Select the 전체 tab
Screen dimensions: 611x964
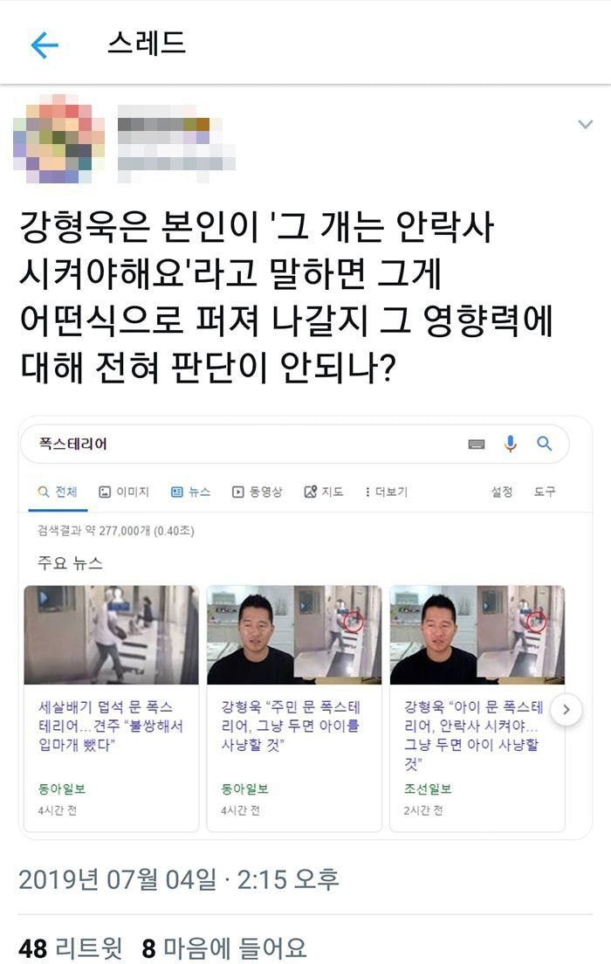pyautogui.click(x=58, y=492)
